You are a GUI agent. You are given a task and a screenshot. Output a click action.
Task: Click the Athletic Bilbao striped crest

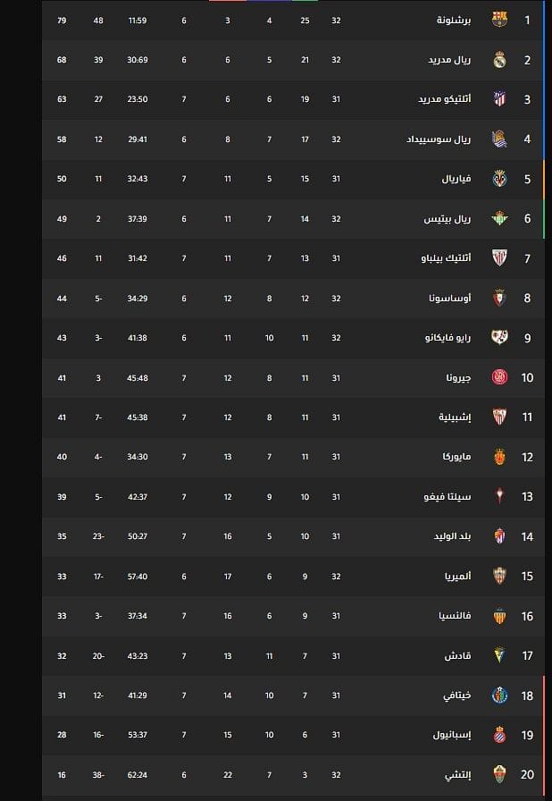tap(500, 258)
